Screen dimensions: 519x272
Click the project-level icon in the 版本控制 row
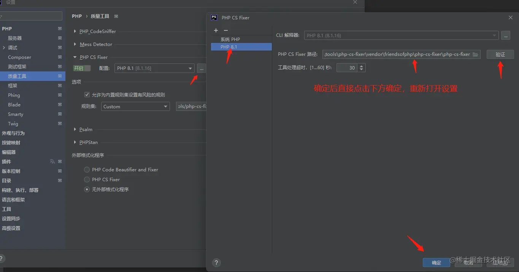[x=60, y=171]
